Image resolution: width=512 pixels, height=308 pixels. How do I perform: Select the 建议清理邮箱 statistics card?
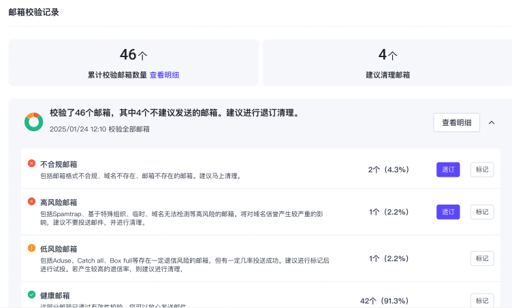387,63
